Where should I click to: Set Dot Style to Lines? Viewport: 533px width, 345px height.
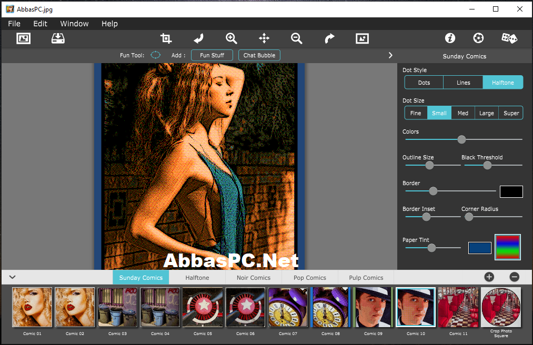(x=463, y=83)
